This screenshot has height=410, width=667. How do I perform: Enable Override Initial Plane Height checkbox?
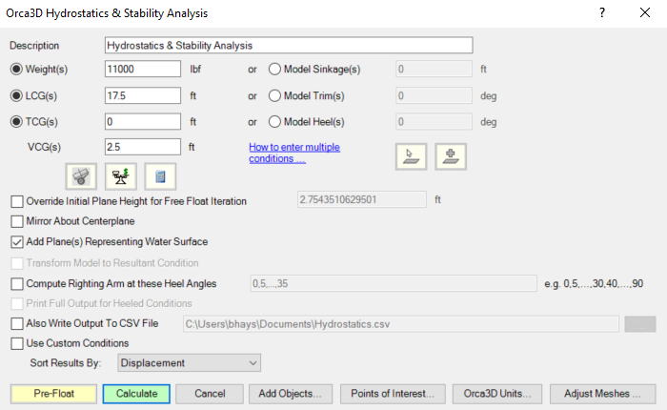pyautogui.click(x=17, y=201)
